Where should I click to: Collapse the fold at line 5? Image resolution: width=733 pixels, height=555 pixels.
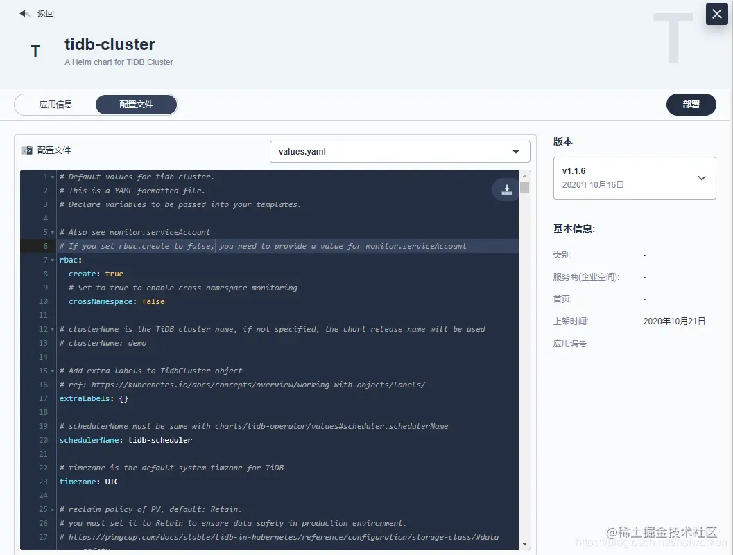(53, 232)
